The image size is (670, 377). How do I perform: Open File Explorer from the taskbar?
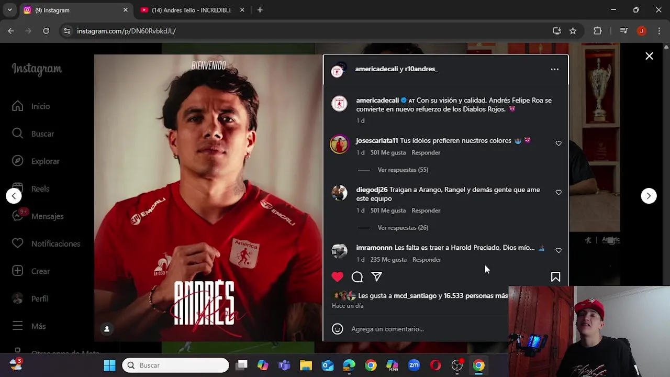click(x=306, y=365)
